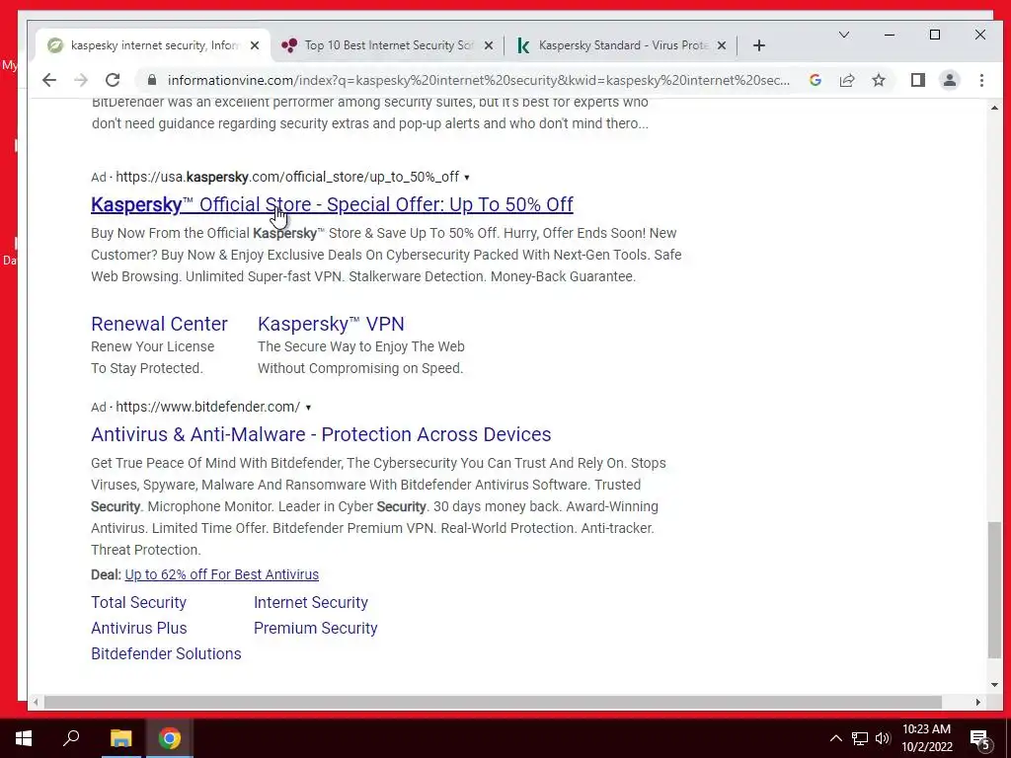Image resolution: width=1011 pixels, height=758 pixels.
Task: Open the taskbar clock and date
Action: [926, 738]
